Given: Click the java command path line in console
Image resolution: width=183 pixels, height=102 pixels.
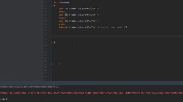Looking at the screenshot, I should tap(30, 87).
